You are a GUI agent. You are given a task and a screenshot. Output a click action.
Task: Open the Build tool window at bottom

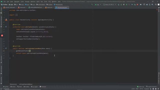[19, 87]
